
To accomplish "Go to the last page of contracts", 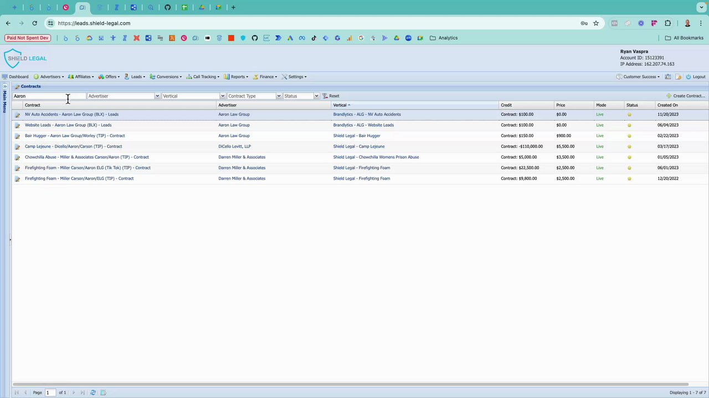I will click(83, 392).
